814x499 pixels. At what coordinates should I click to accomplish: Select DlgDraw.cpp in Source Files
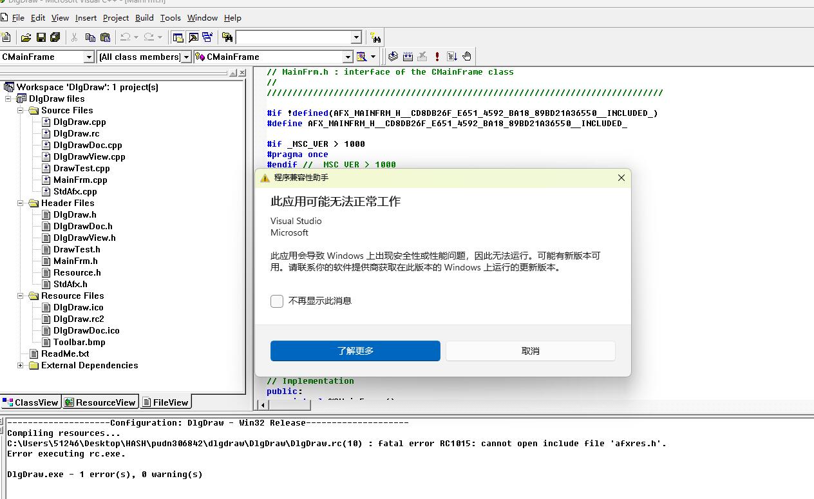click(79, 122)
